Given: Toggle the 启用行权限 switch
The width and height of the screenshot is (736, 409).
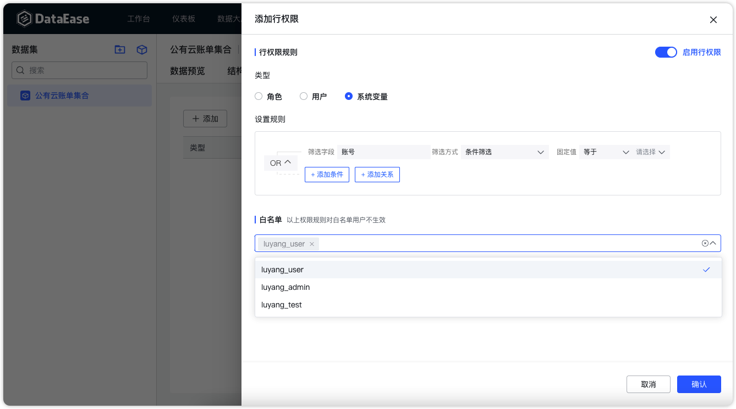Looking at the screenshot, I should 666,52.
